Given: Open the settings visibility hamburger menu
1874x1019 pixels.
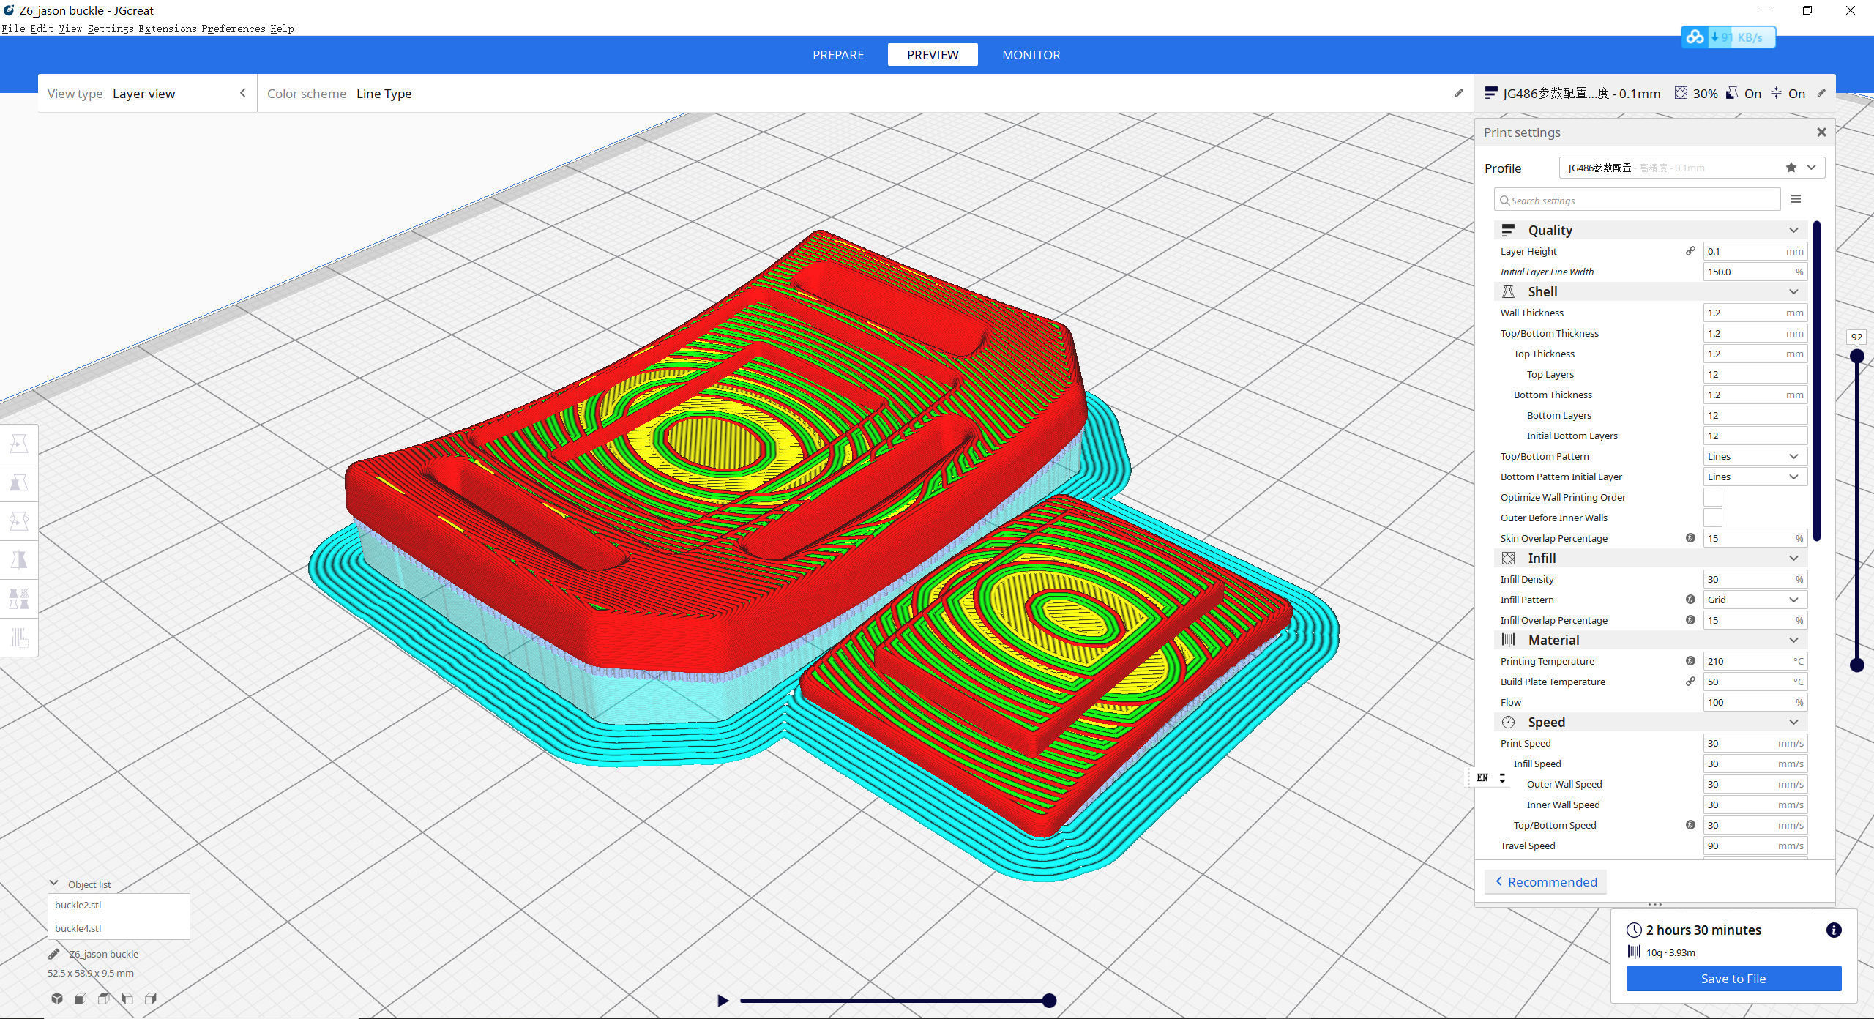Looking at the screenshot, I should click(1796, 199).
